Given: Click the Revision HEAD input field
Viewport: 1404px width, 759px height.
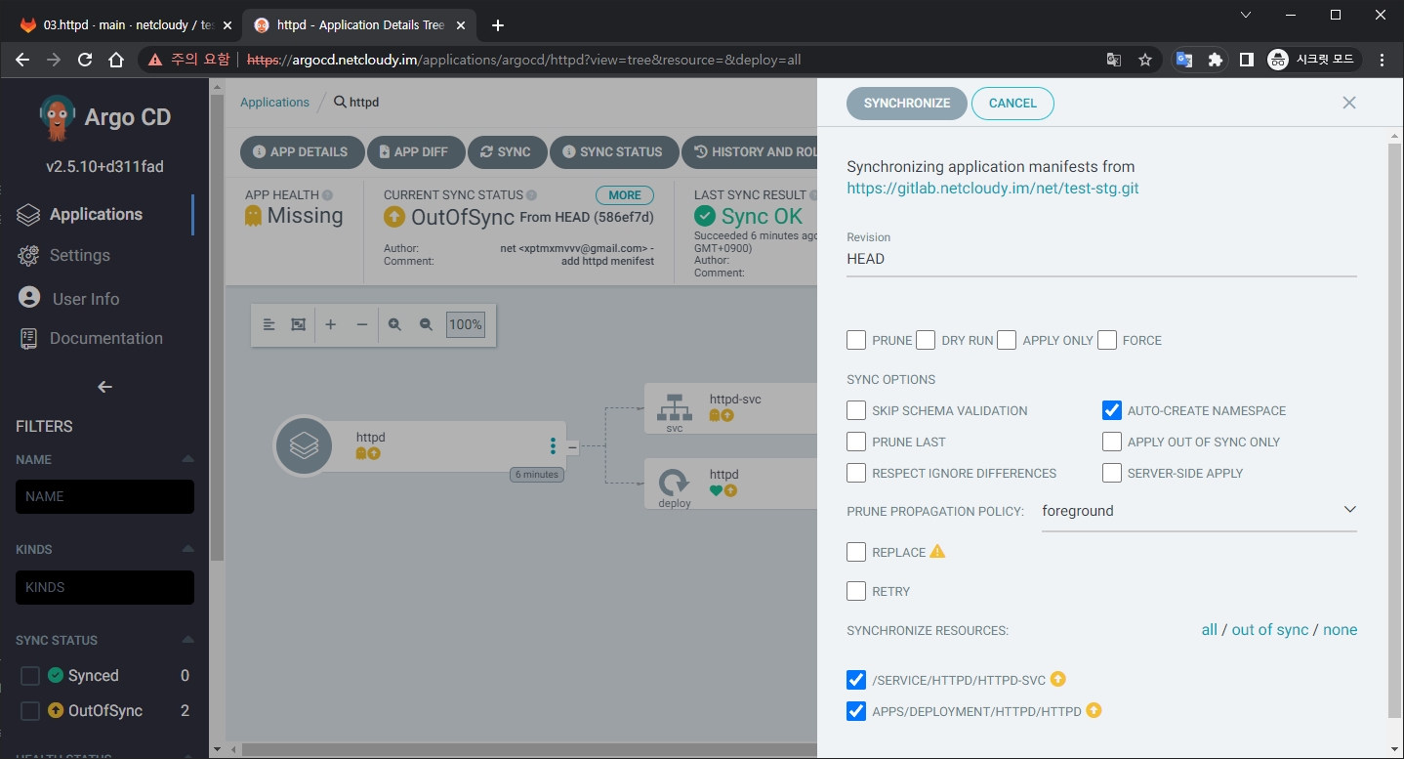Looking at the screenshot, I should [1101, 259].
